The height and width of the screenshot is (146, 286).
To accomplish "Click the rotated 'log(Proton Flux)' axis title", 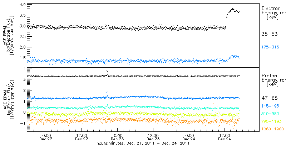I will tap(9, 99).
